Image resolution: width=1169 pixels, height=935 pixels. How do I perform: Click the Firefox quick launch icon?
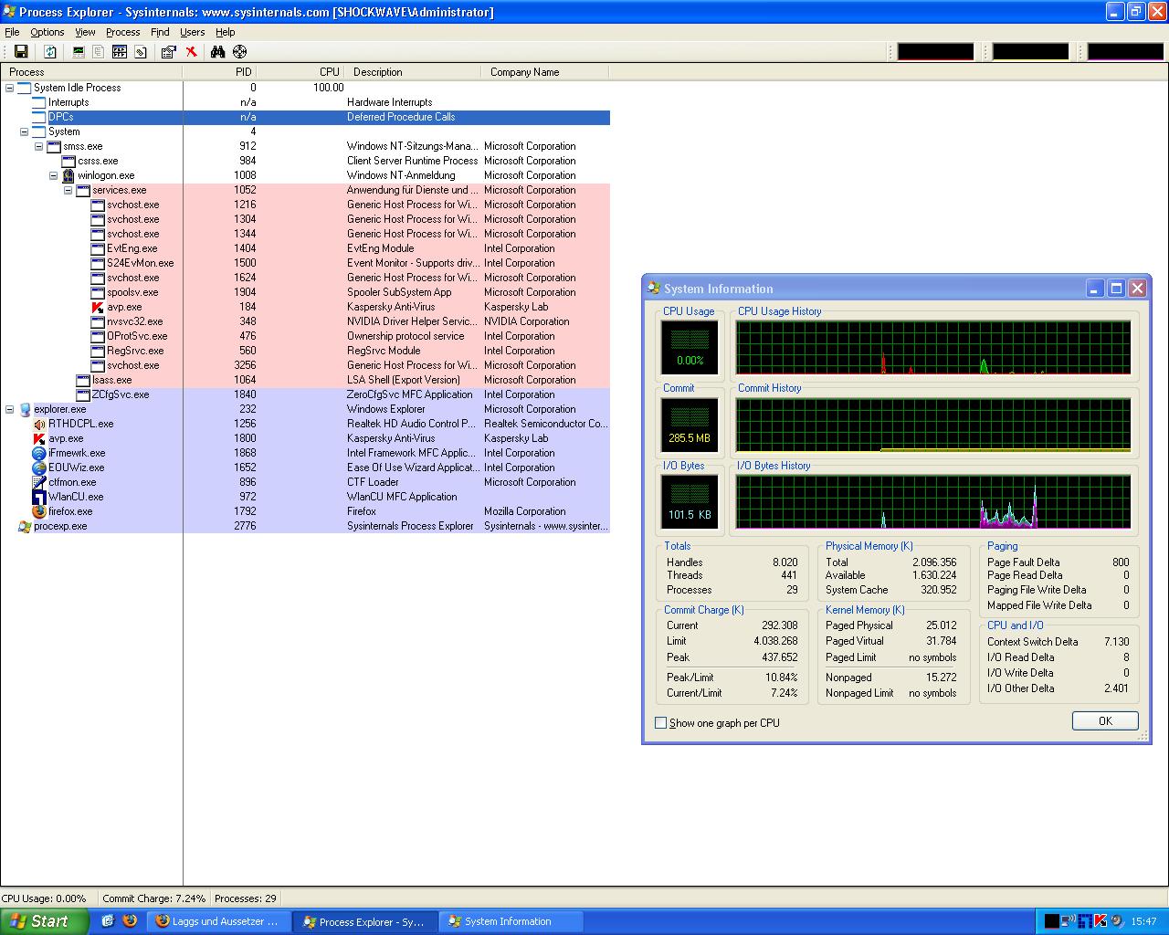(130, 921)
